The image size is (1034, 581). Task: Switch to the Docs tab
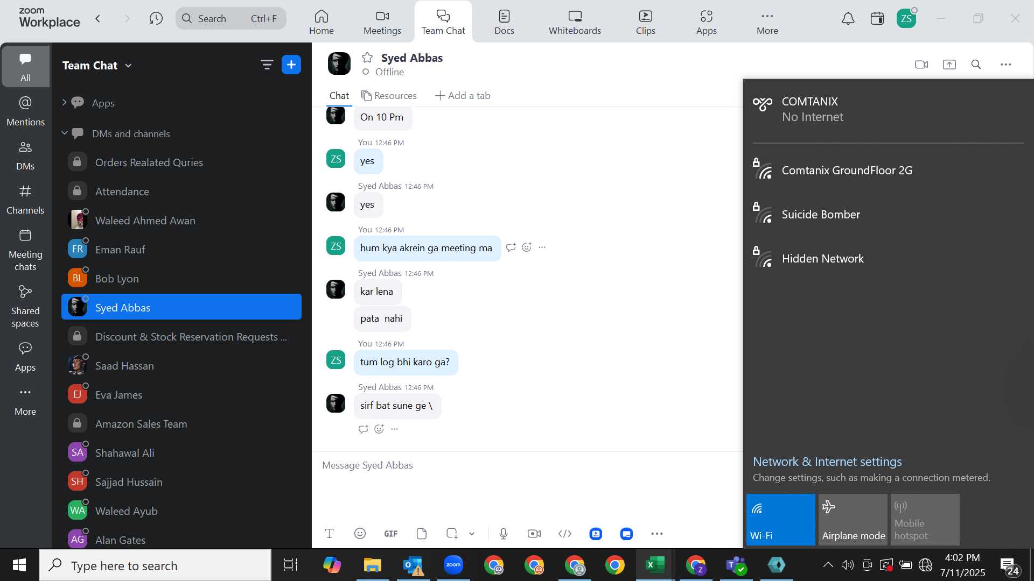click(x=504, y=23)
